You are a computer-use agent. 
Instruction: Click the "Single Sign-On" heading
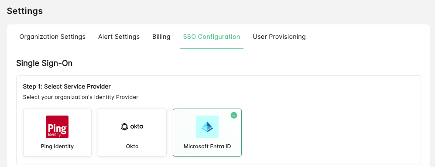coord(45,63)
